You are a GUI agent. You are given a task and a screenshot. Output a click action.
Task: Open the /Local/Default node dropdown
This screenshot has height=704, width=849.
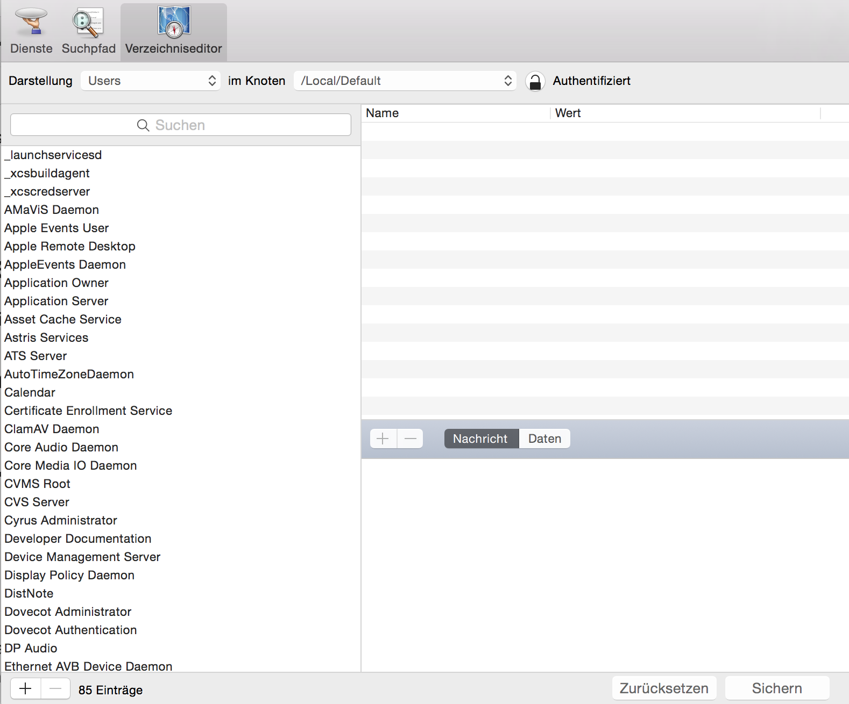(x=405, y=81)
